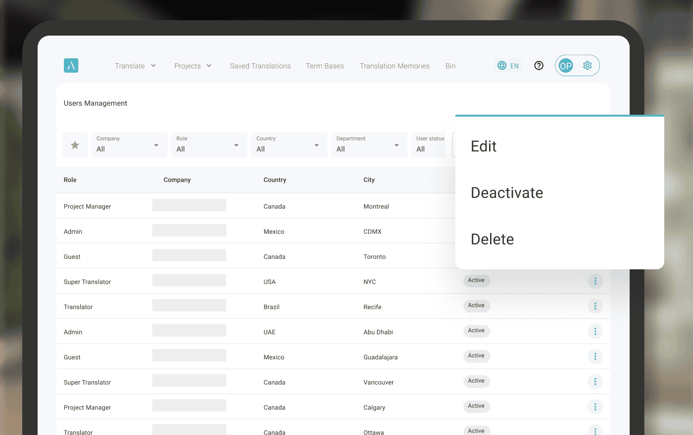Open the three-dot menu for Recife row
The width and height of the screenshot is (693, 435).
[595, 306]
